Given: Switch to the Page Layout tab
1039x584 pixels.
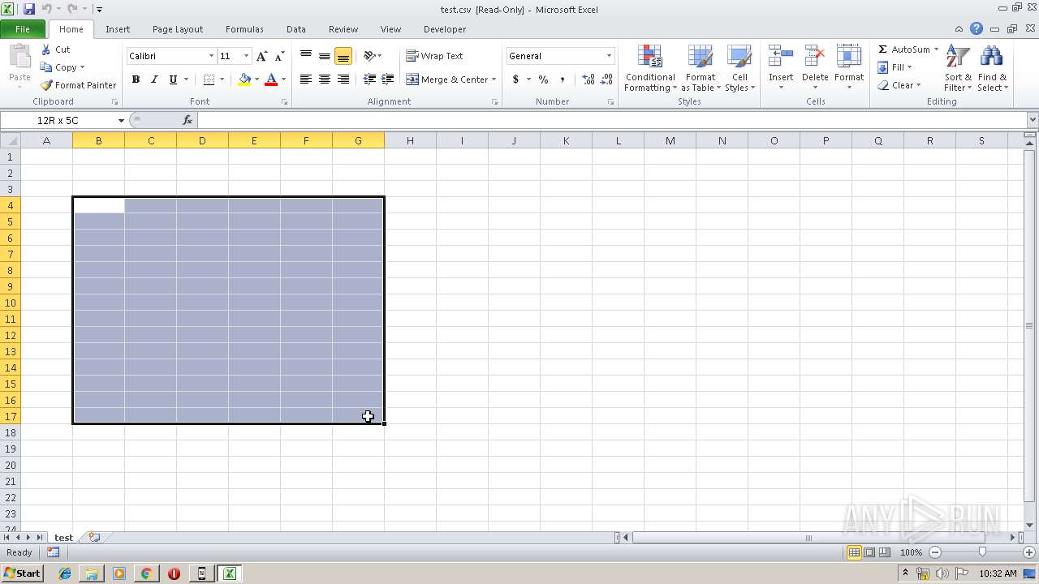Looking at the screenshot, I should click(x=178, y=29).
